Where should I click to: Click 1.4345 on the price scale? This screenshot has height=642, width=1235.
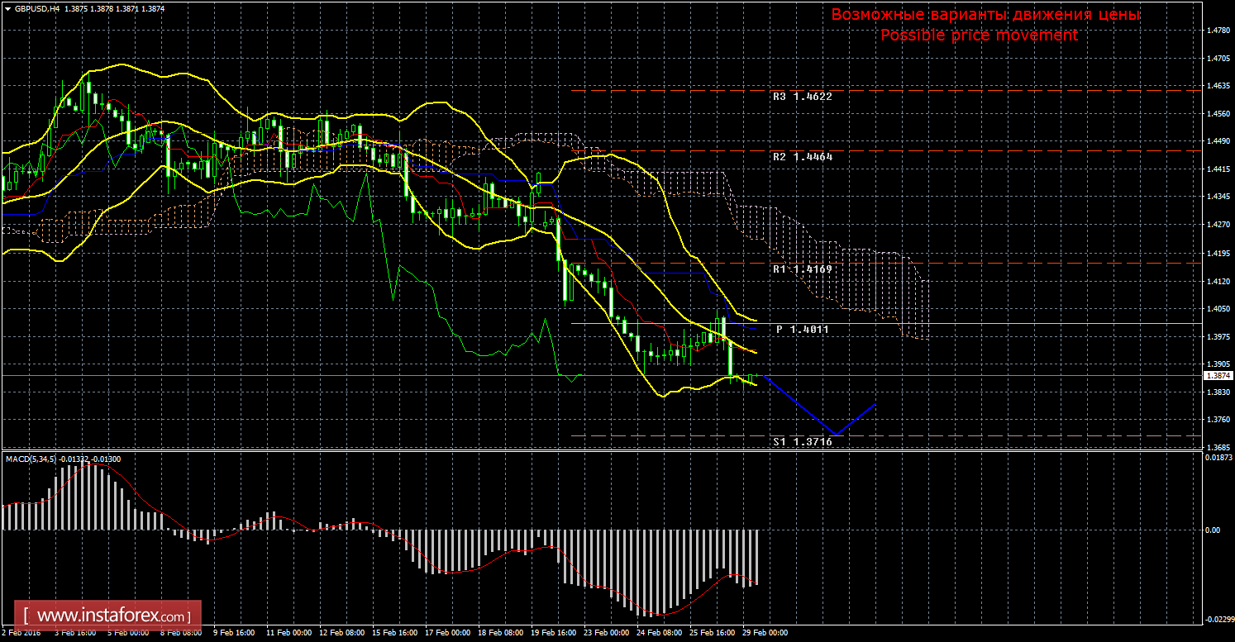1218,197
